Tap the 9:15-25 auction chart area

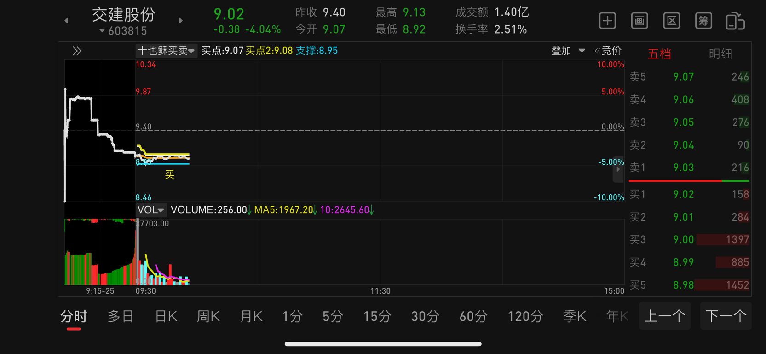(x=100, y=131)
